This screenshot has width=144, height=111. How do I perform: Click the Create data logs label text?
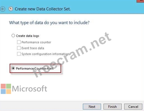(x=28, y=36)
